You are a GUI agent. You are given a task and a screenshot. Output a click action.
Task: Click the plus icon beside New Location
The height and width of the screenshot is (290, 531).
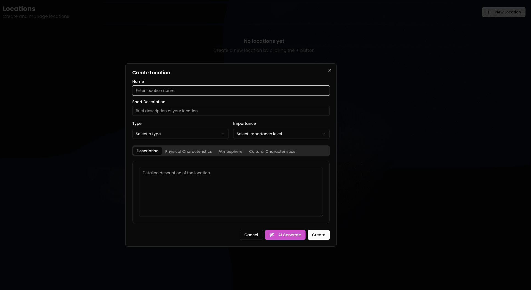coord(488,12)
